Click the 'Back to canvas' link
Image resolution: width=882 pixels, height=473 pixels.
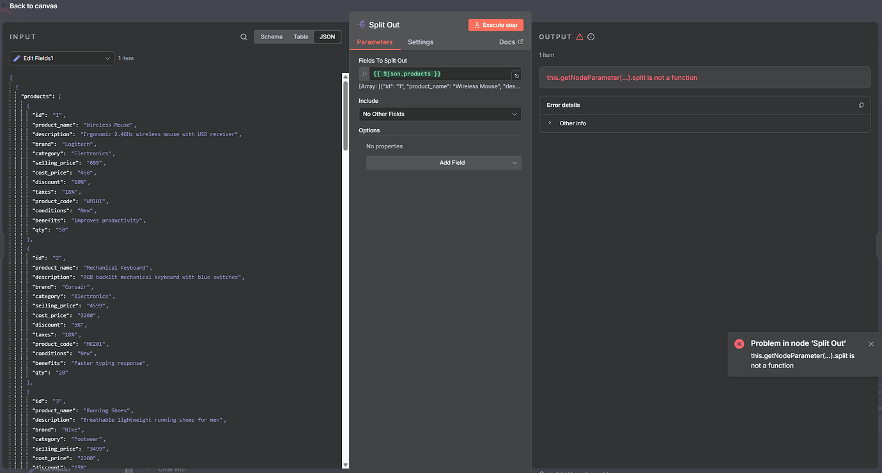[33, 6]
